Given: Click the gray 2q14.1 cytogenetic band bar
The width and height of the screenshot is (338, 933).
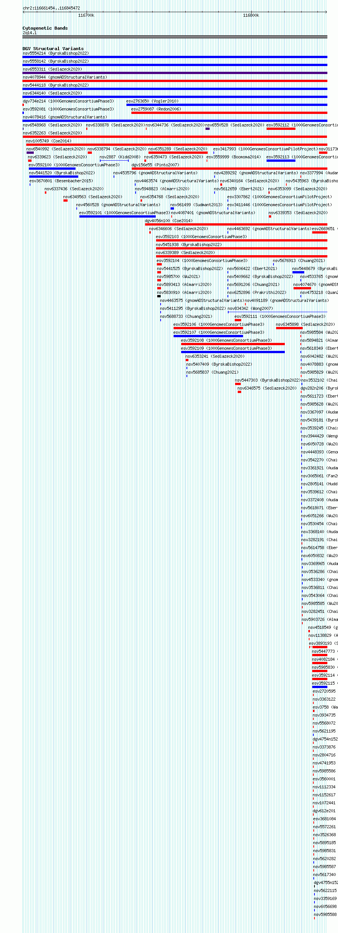Looking at the screenshot, I should [x=175, y=37].
